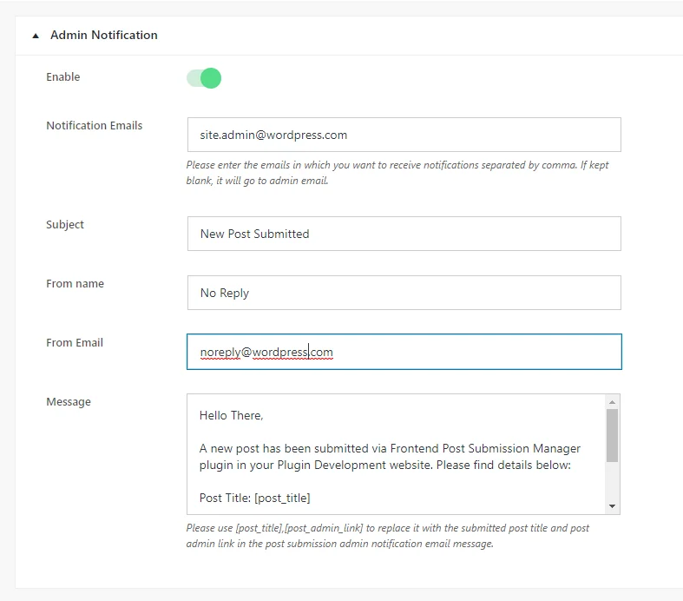Click the Message textarea scrollbar thumb
The width and height of the screenshot is (683, 601).
click(612, 435)
